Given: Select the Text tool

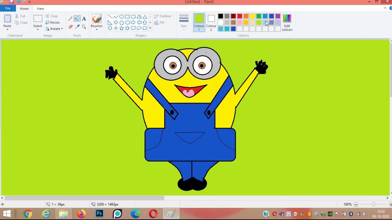Looking at the screenshot, I should (x=84, y=19).
